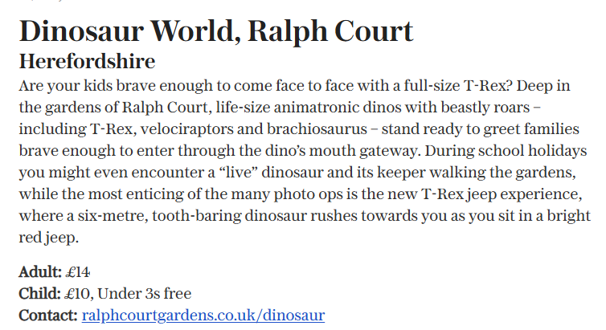The width and height of the screenshot is (606, 330).
Task: Click the word tooth-baring in the paragraph
Action: (x=197, y=216)
